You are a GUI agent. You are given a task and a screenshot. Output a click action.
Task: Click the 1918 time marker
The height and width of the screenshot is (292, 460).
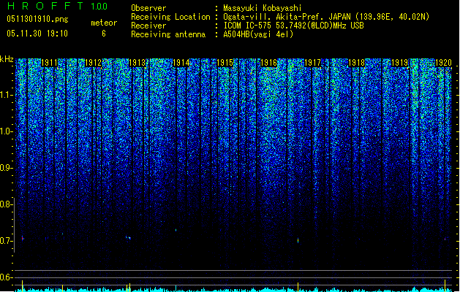coord(356,63)
